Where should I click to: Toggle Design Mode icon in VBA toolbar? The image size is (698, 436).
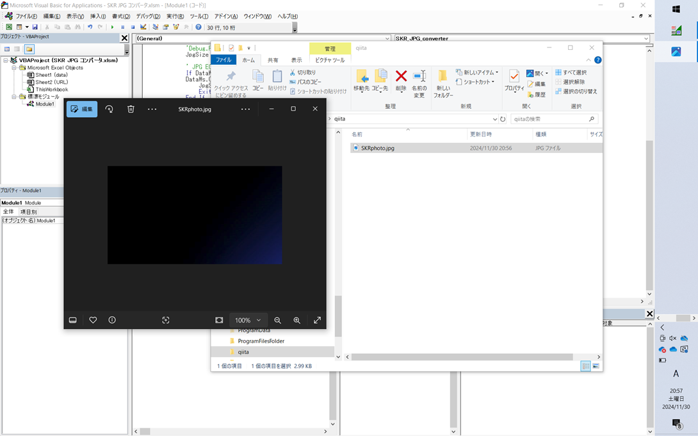click(x=143, y=27)
